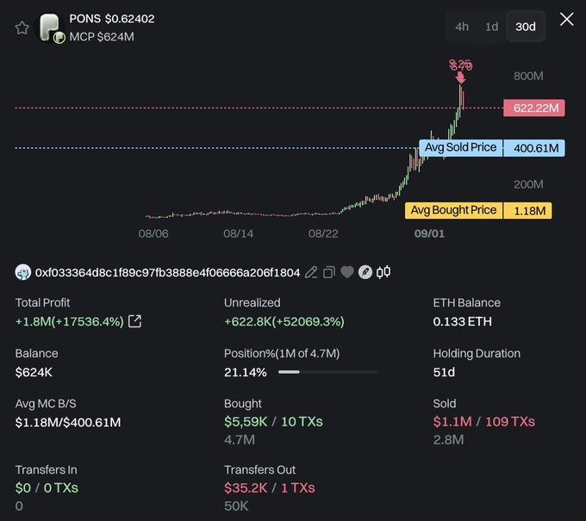Click wallet address 0xf033364d8c1f89c97fb3888e4f06666a206f1804

pyautogui.click(x=167, y=273)
